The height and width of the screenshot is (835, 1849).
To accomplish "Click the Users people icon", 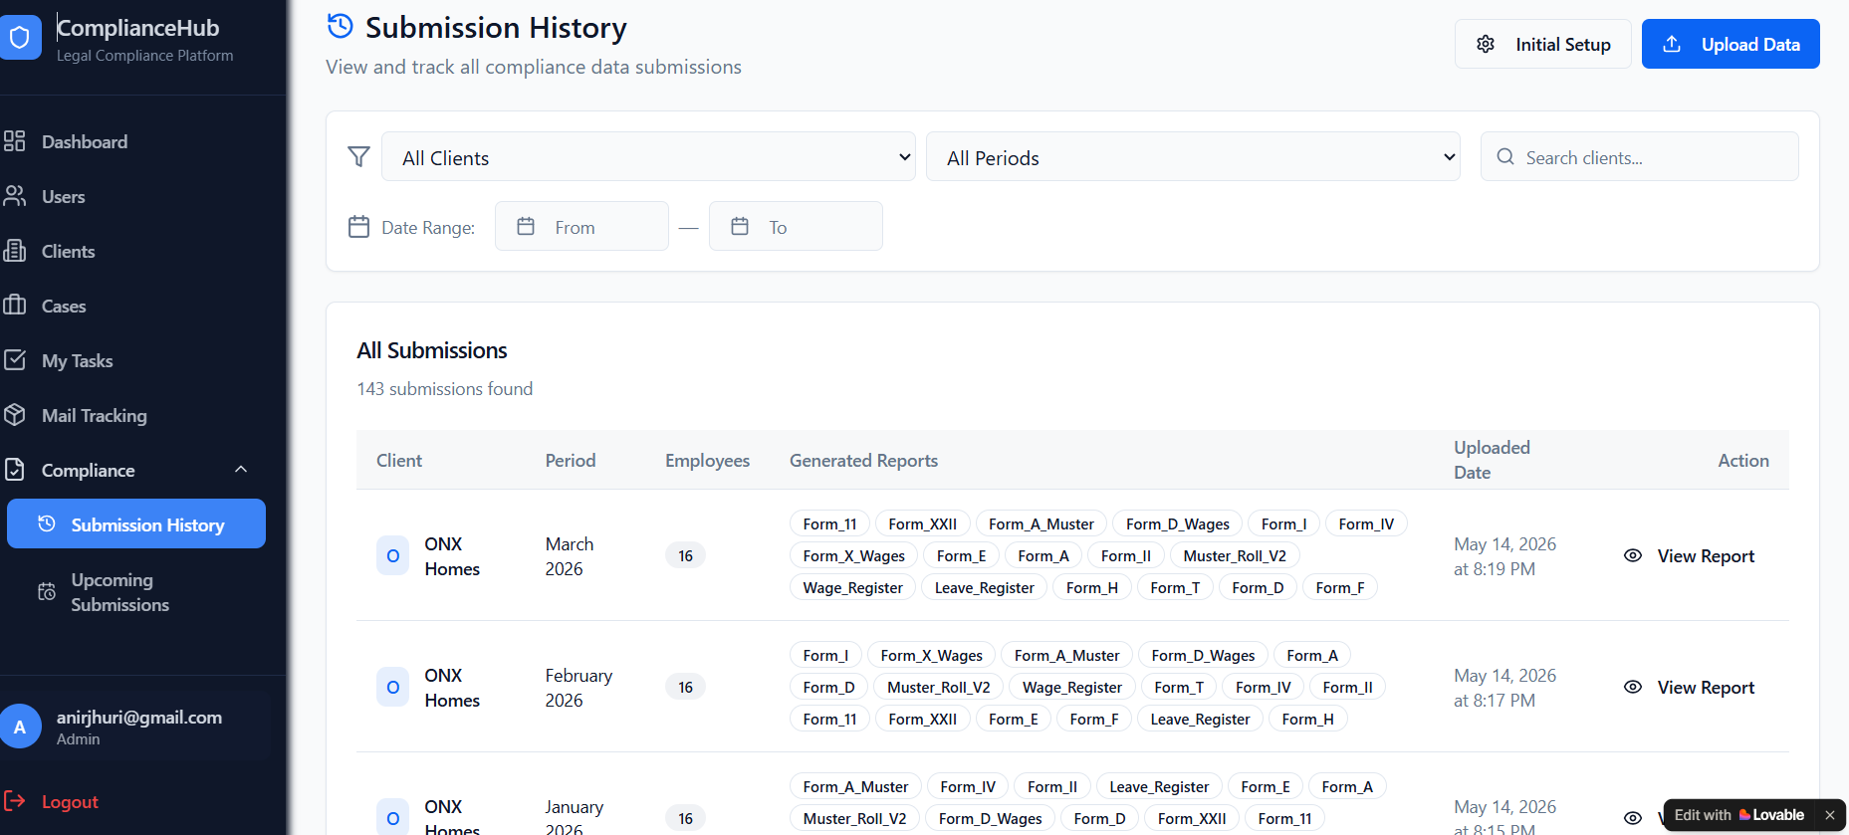I will (x=14, y=196).
